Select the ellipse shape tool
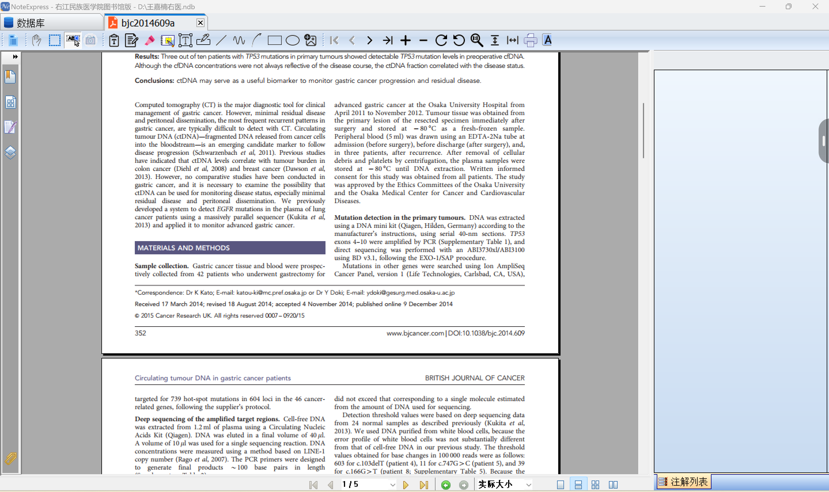The height and width of the screenshot is (492, 829). click(x=292, y=41)
